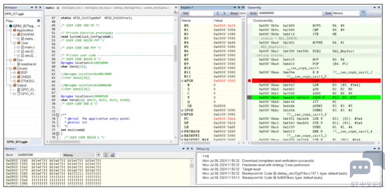Click the highlighted LSLS.W disassembly line

316,97
